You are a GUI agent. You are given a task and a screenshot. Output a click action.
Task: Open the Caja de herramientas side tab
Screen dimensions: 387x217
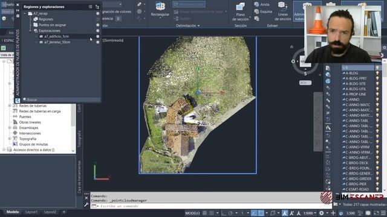tap(79, 177)
